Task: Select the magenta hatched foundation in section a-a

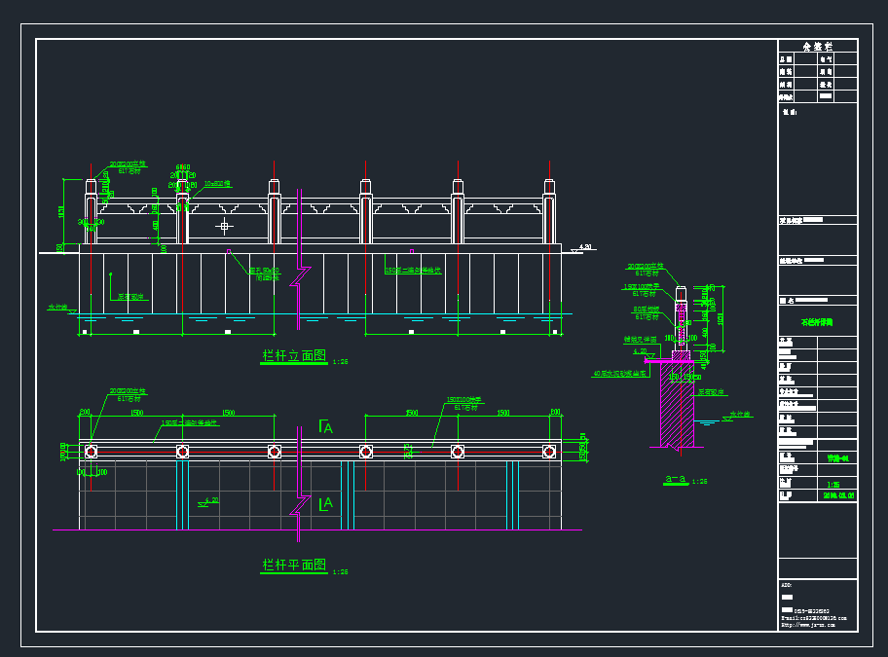Action: coord(678,404)
